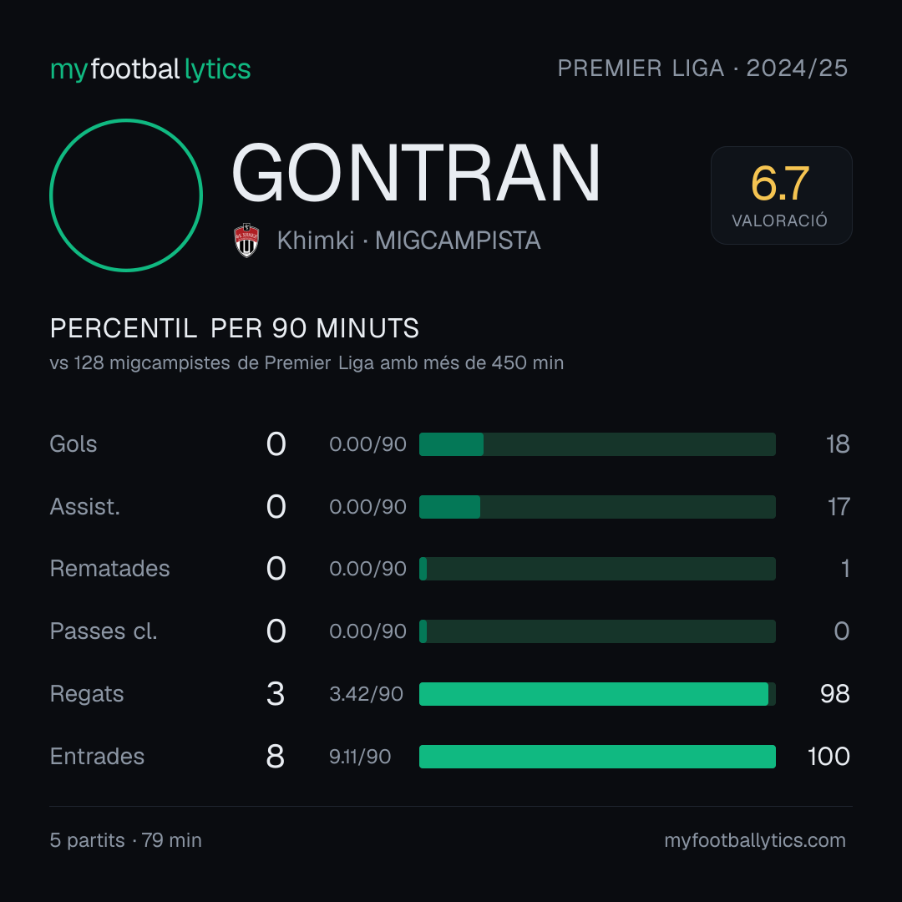Open the myfootballytics logo
The height and width of the screenshot is (902, 902).
[150, 69]
